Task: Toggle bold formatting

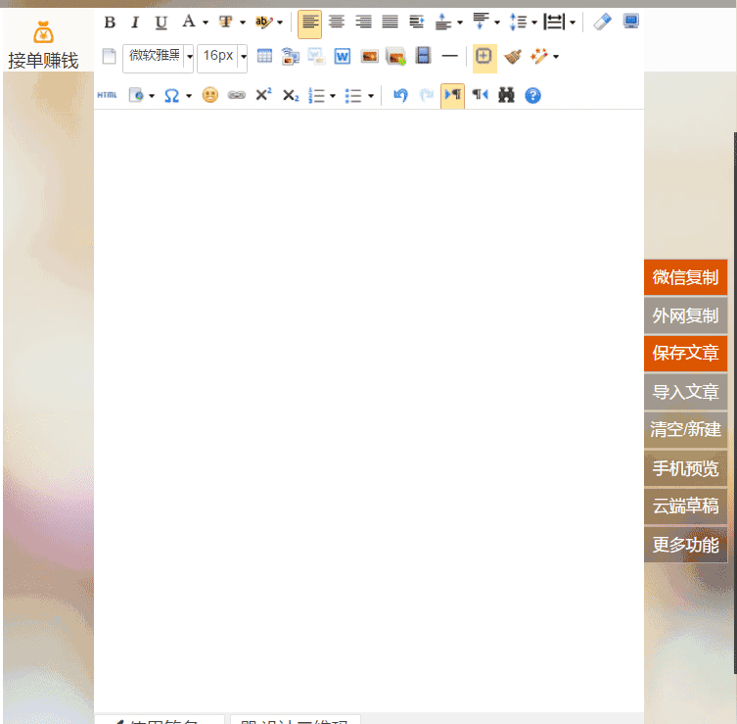Action: pos(110,23)
